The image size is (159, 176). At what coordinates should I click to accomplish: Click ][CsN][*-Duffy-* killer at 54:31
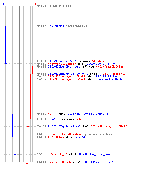coord(62,61)
